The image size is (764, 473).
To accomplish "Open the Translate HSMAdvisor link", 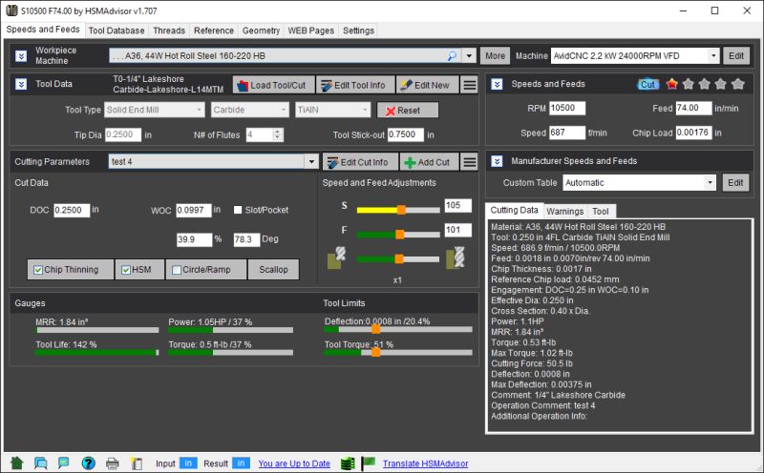I will tap(425, 463).
